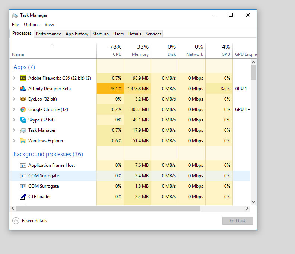The width and height of the screenshot is (295, 254).
Task: Click the Skype icon in list
Action: pos(23,120)
